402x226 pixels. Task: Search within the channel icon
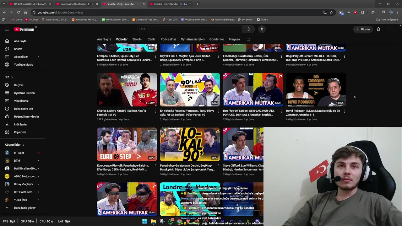pyautogui.click(x=248, y=39)
